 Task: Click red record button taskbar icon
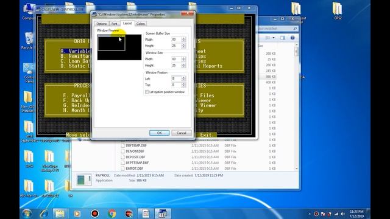(x=95, y=214)
